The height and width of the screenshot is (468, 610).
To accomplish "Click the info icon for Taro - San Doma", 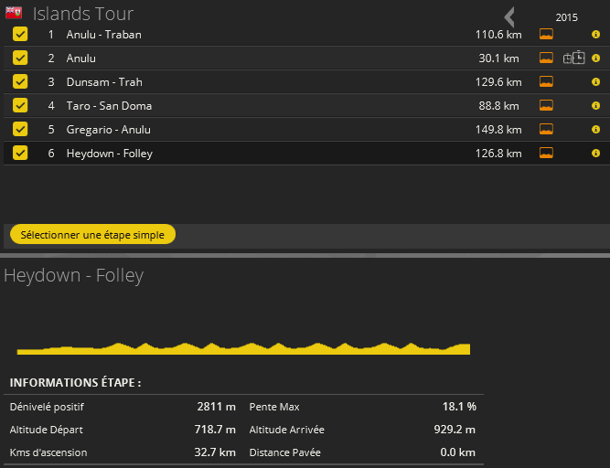I will point(595,106).
